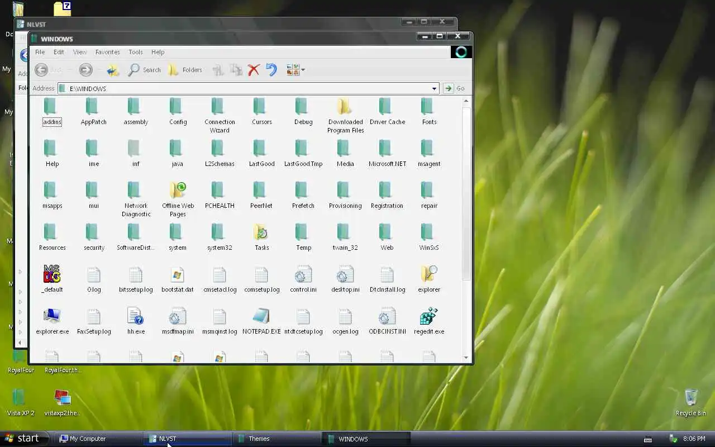Select the FaxSetup.log file
Screen dimensions: 715x447
94,321
